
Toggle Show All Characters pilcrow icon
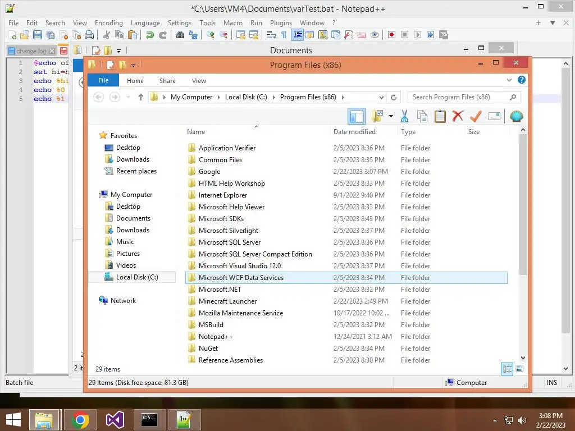point(284,35)
